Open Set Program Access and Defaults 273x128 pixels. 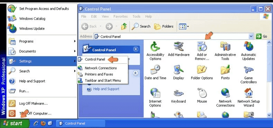coord(42,9)
